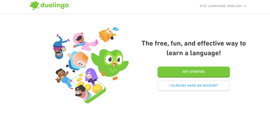The width and height of the screenshot is (270, 123).
Task: Click the headline about learning a language
Action: [194, 48]
